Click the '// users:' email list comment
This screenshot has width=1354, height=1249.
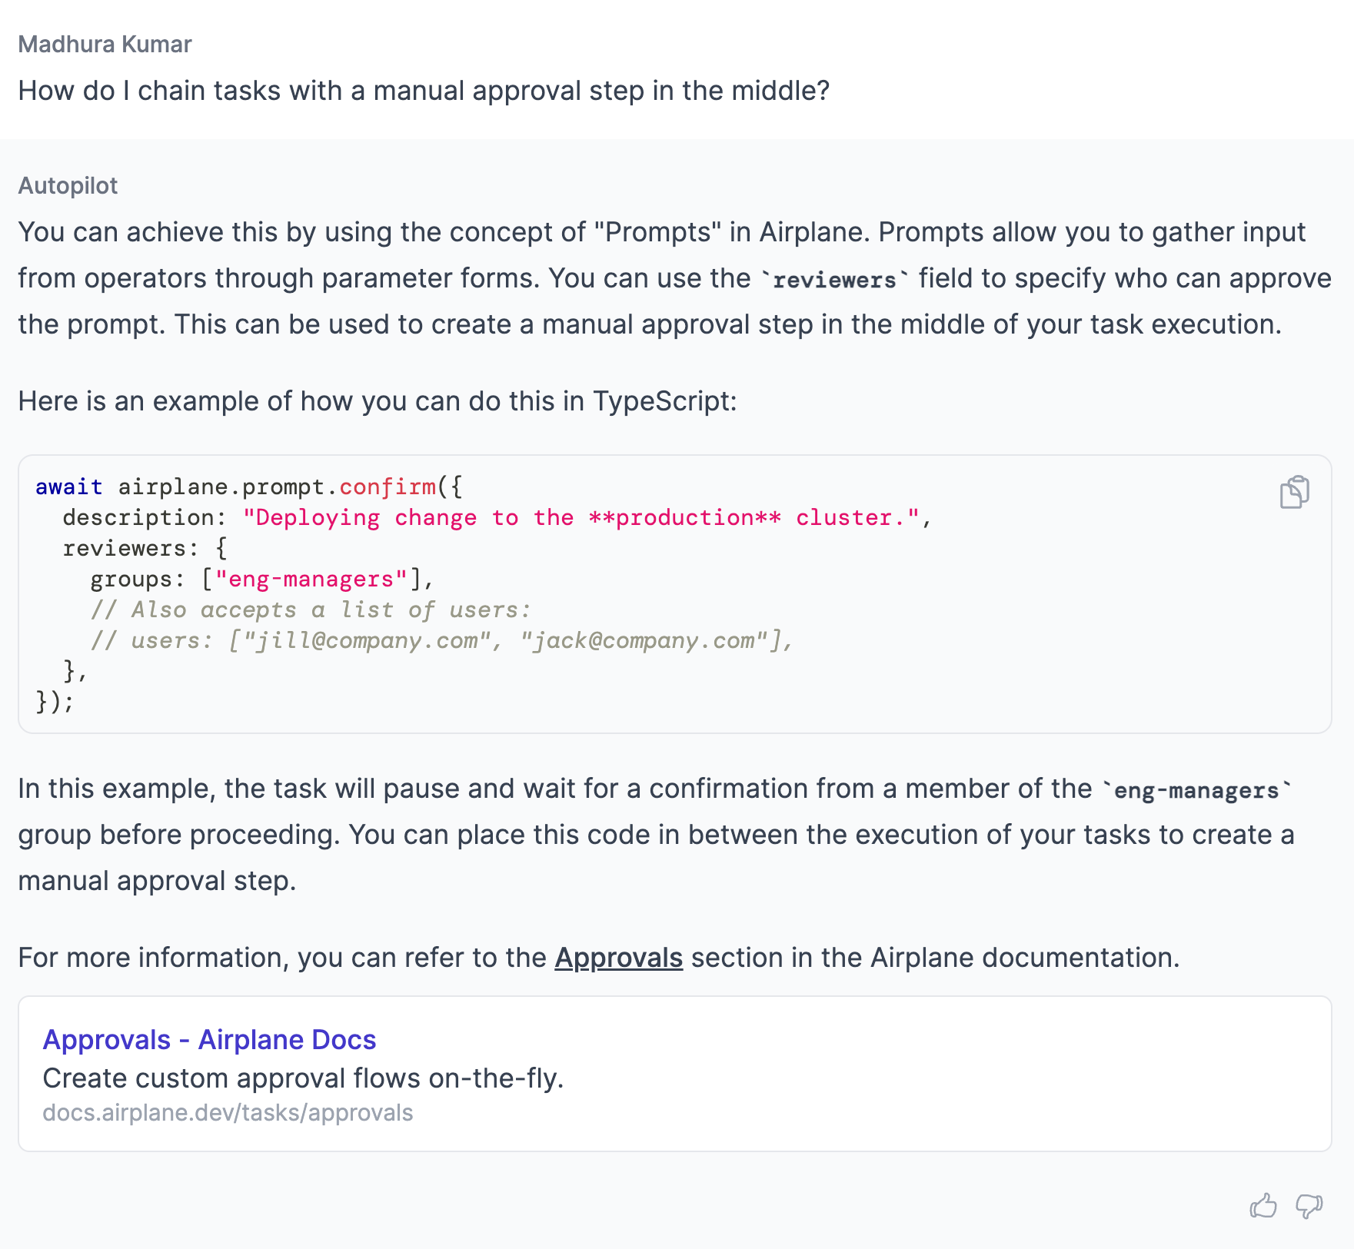441,640
